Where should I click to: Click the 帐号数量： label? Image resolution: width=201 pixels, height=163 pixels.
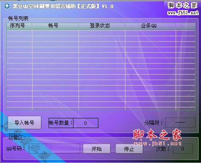pos(61,123)
